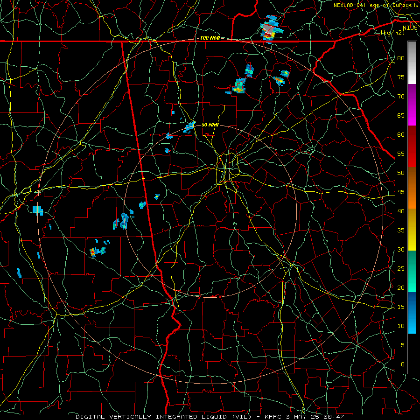
Task: Click the NIDS label above the color scale
Action: click(410, 28)
